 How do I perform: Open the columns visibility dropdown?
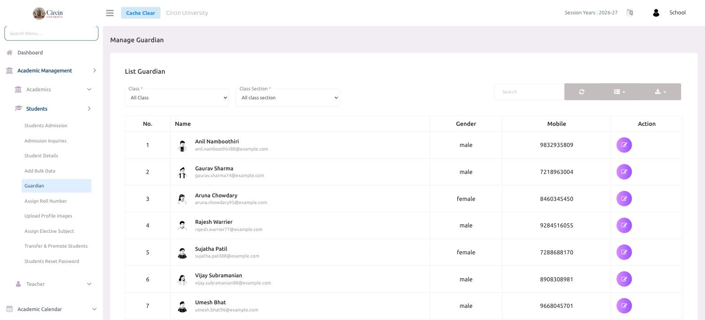[x=619, y=92]
